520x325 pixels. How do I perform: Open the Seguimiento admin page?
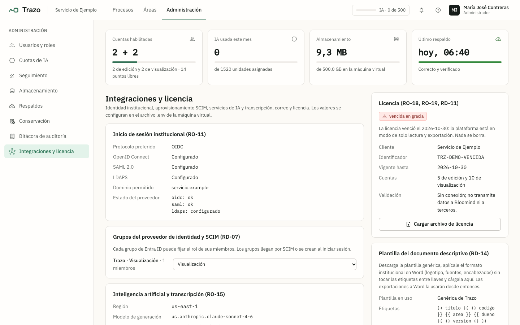pos(47,76)
